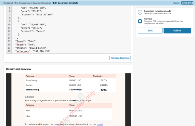Click the "am": "95.000 USD" code line
195x126 pixels.
(x=33, y=8)
